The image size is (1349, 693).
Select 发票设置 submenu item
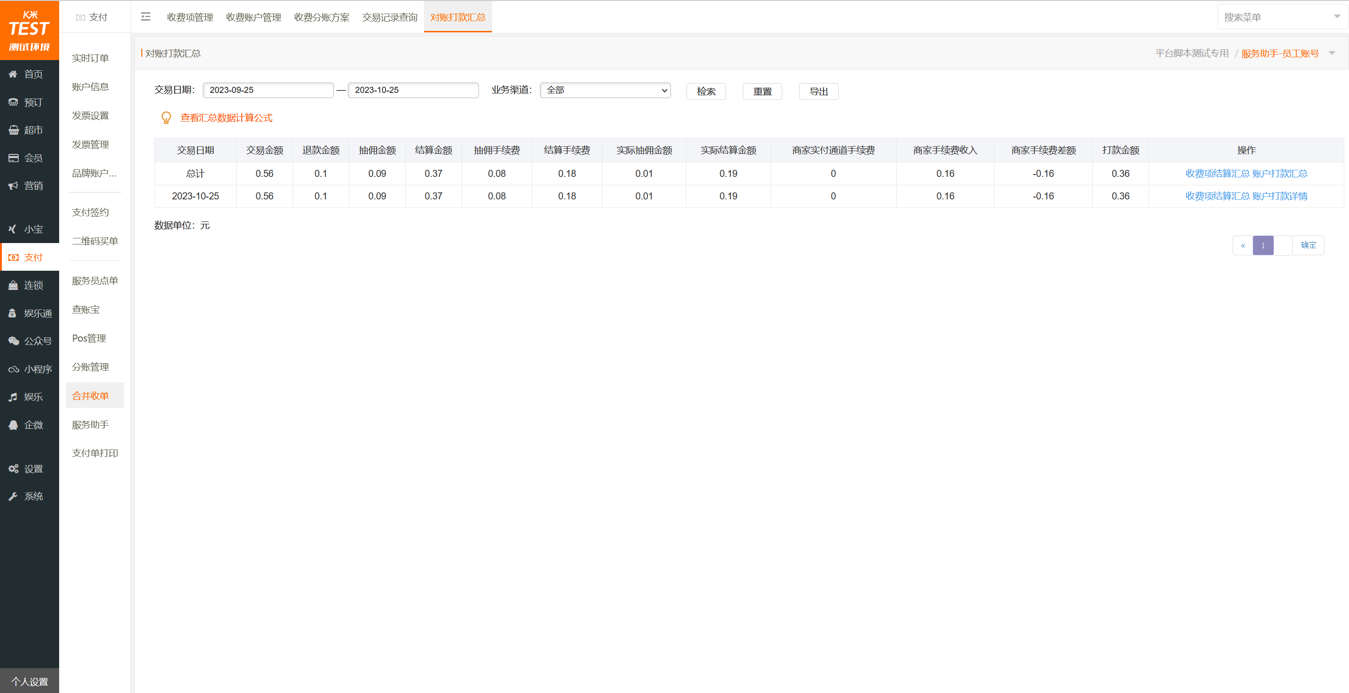pyautogui.click(x=90, y=116)
